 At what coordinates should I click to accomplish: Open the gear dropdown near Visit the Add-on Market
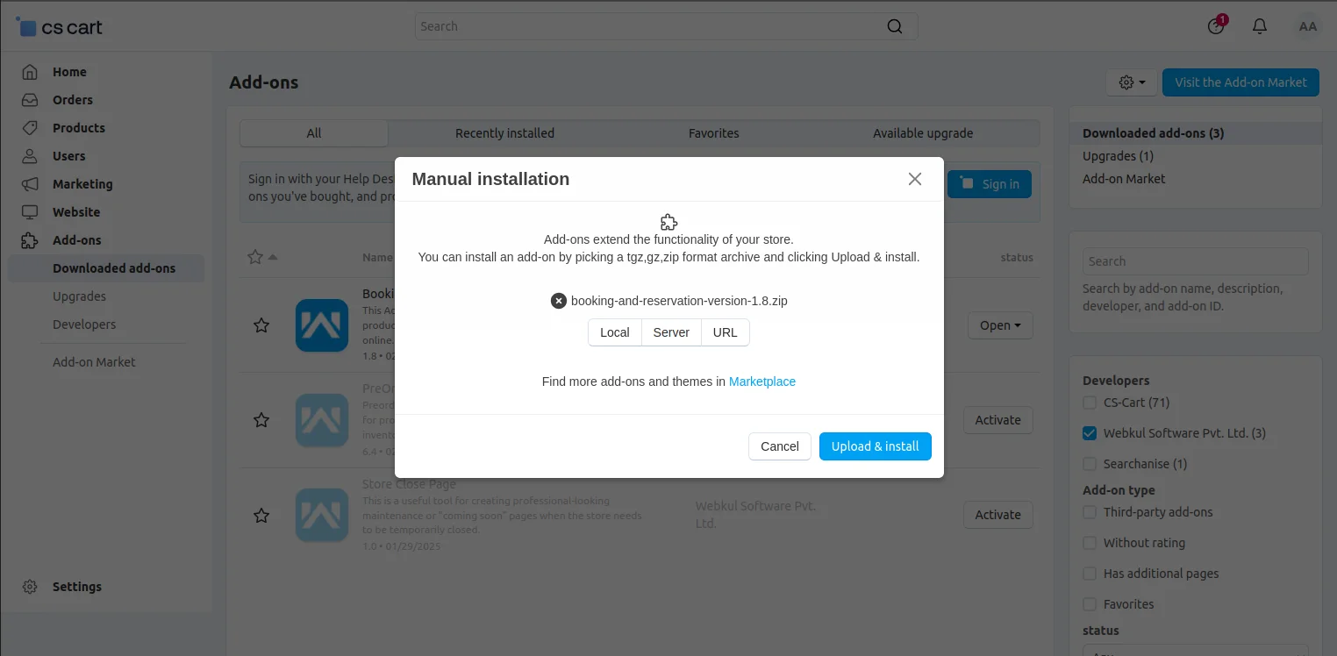coord(1131,82)
